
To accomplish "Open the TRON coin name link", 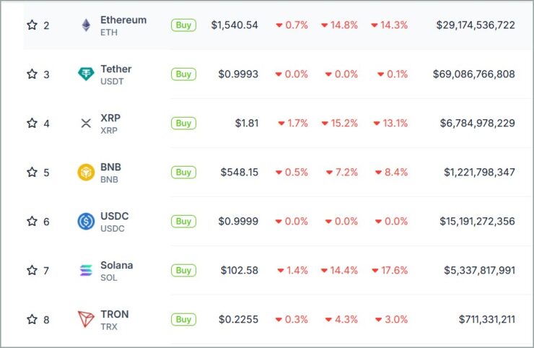I will coord(115,314).
